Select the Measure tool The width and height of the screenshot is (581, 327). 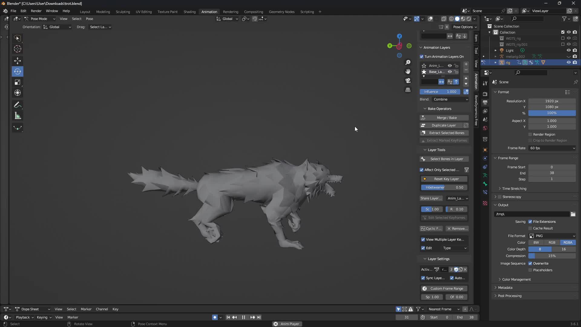17,115
